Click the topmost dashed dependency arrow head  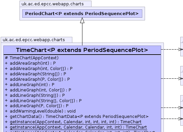180,49
